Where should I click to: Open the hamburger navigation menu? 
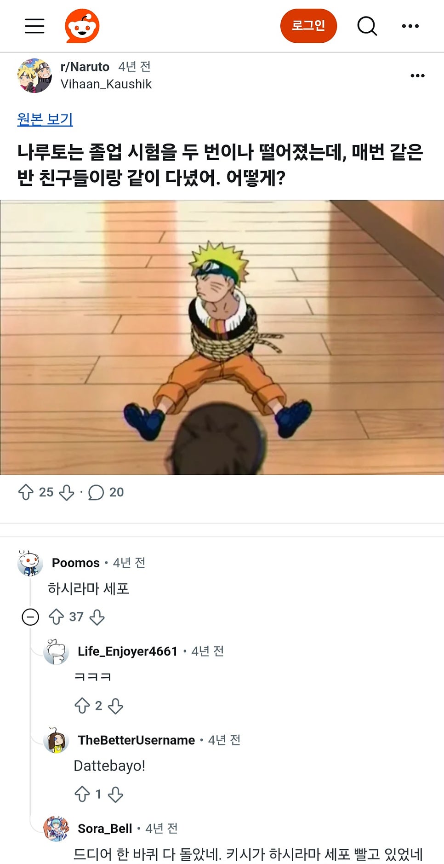click(34, 26)
